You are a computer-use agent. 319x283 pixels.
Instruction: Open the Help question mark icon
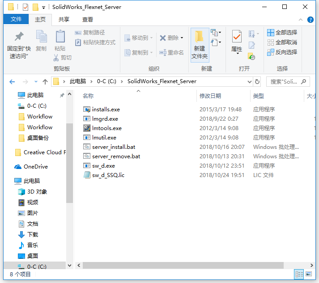[310, 20]
